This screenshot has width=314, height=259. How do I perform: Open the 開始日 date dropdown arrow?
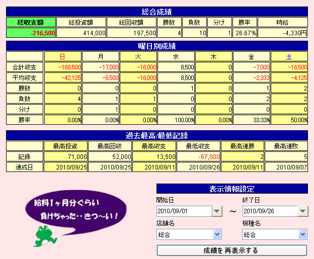point(217,211)
